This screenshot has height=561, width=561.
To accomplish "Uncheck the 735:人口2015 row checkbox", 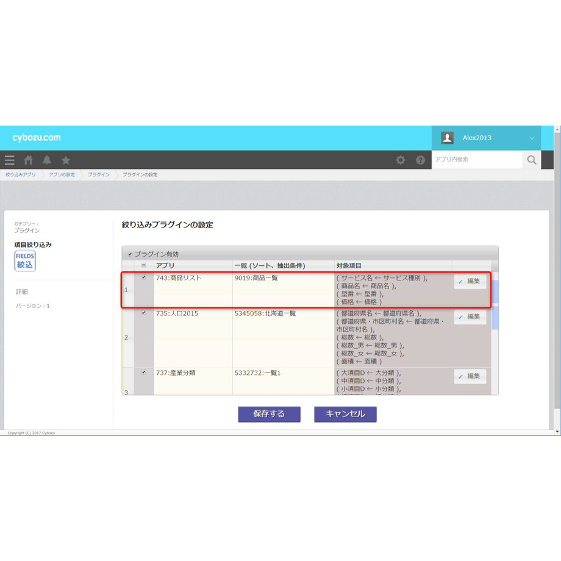I will [144, 313].
